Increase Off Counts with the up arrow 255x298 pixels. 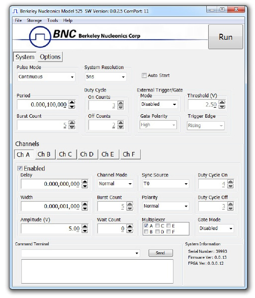pos(121,123)
